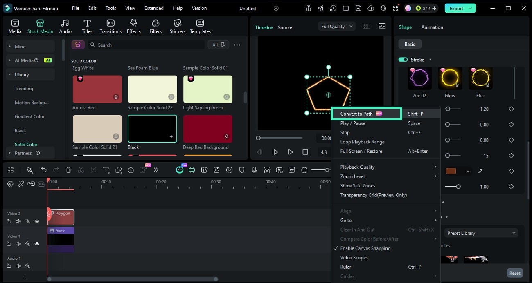Image resolution: width=532 pixels, height=283 pixels.
Task: Pick color with the eyedropper tool
Action: [480, 171]
